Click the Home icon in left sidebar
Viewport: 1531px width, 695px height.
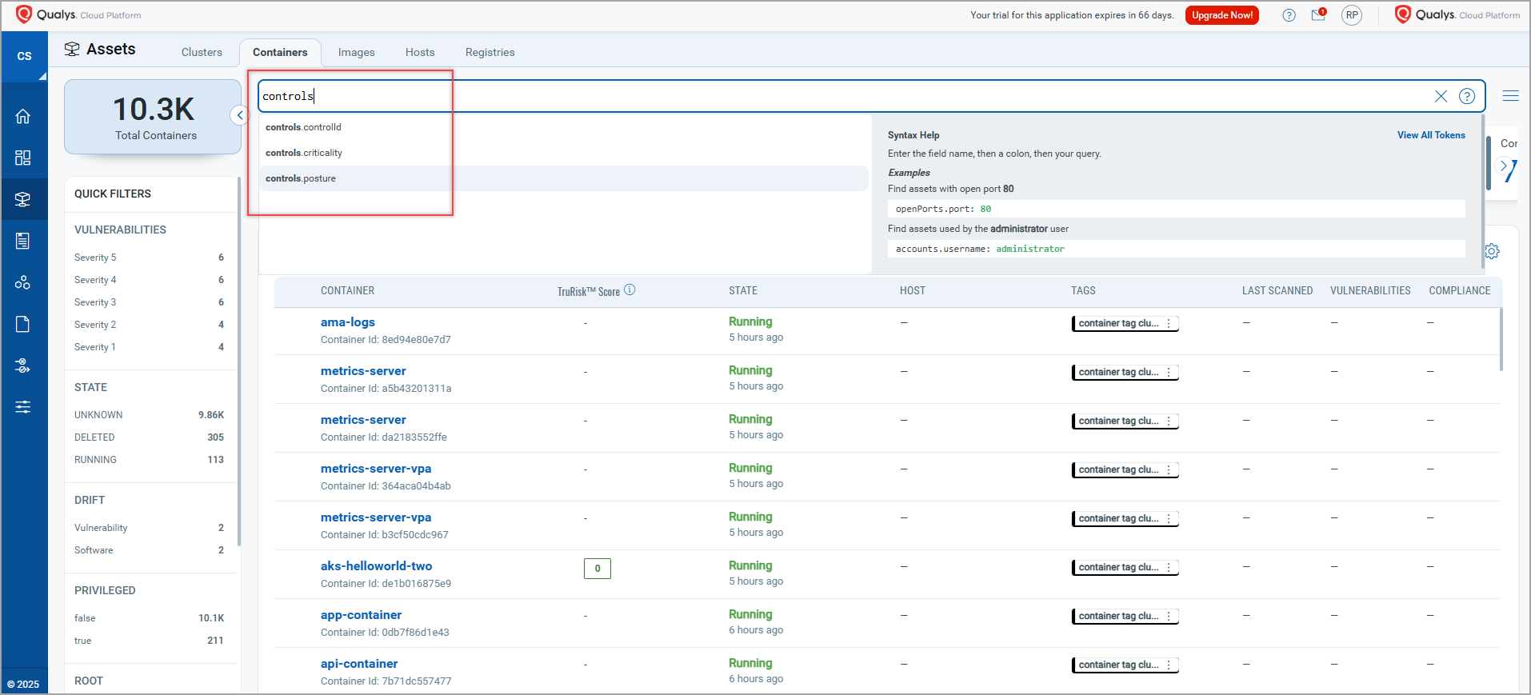23,116
